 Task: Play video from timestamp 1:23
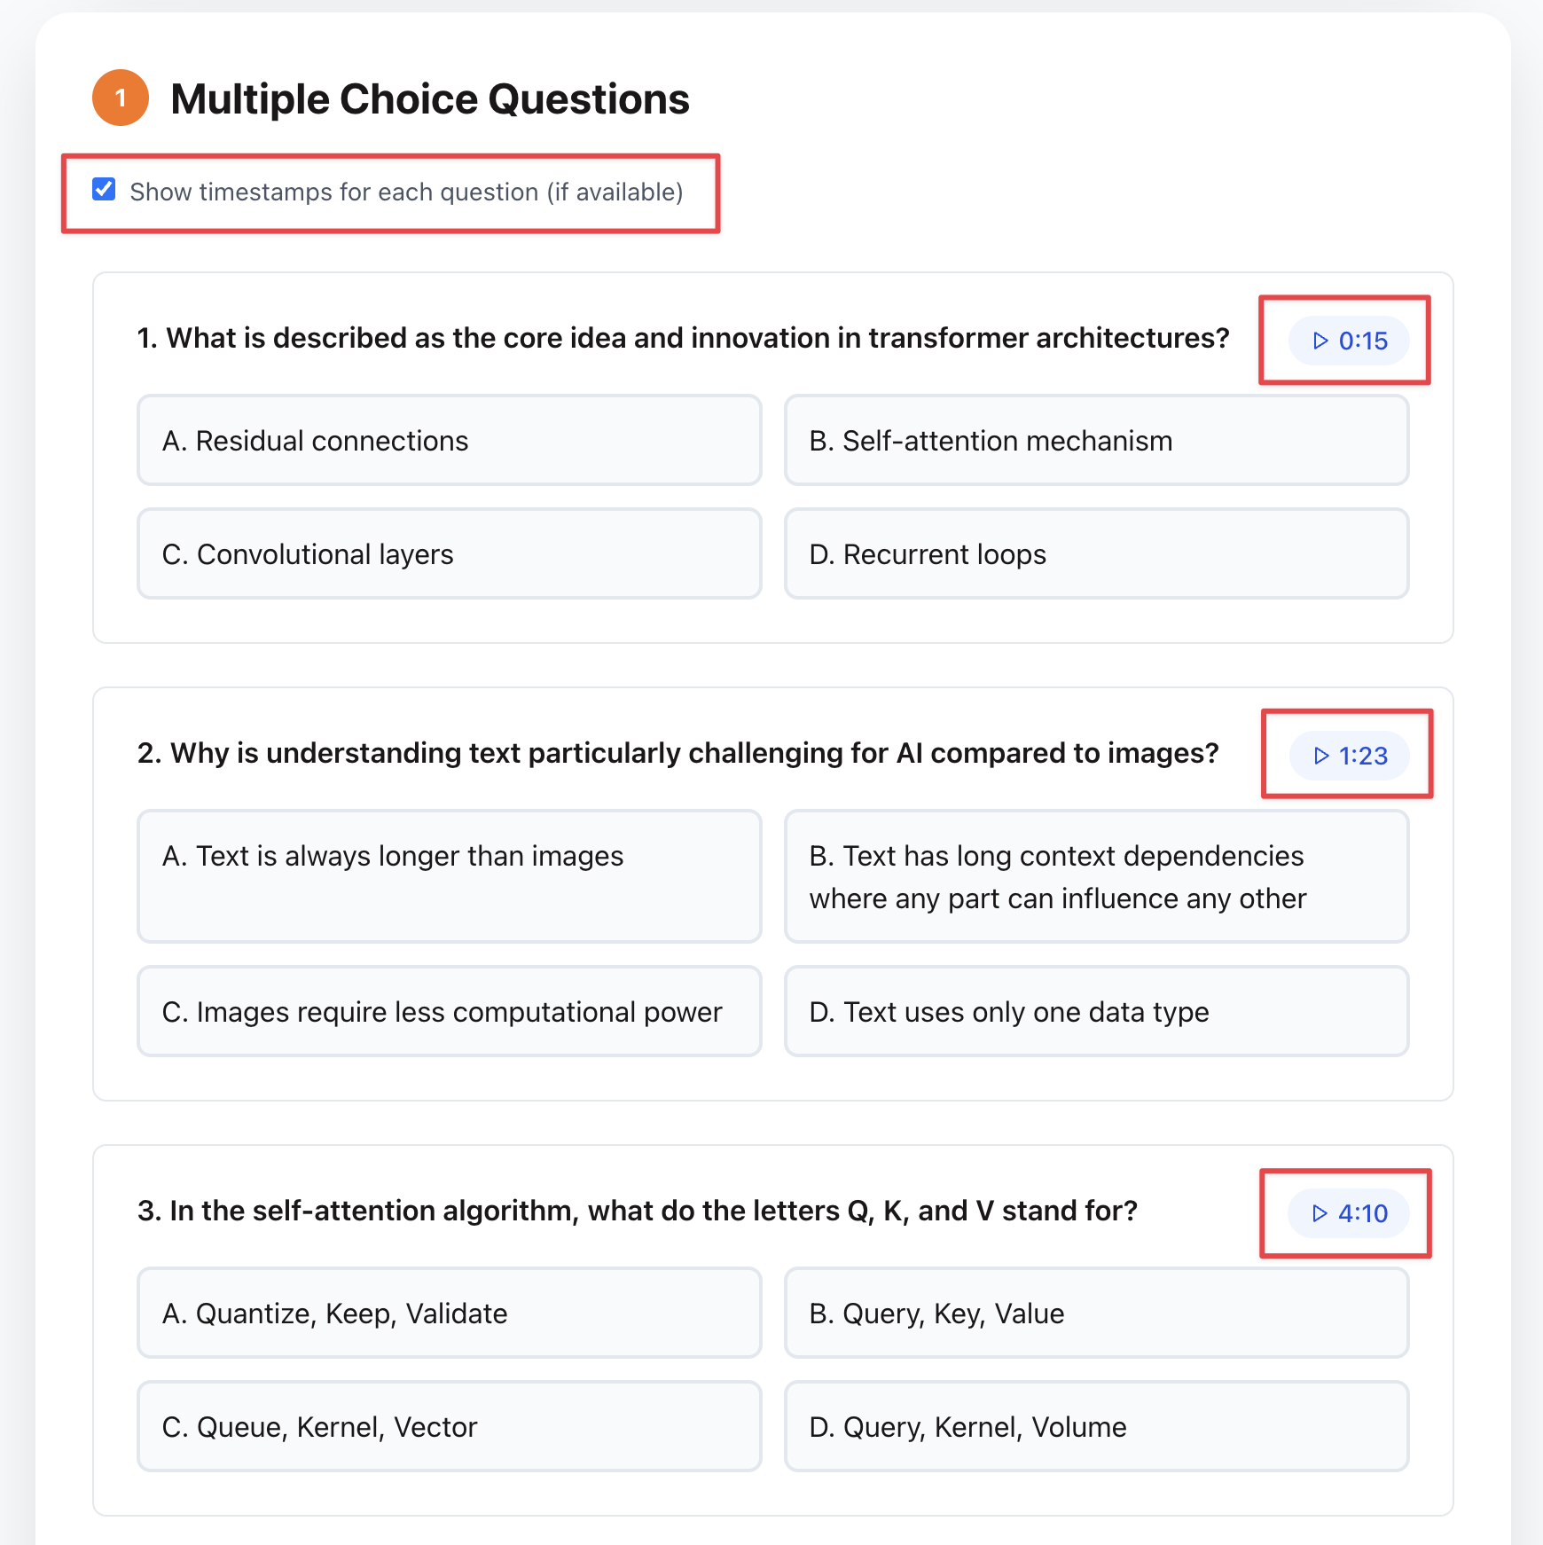(x=1349, y=756)
